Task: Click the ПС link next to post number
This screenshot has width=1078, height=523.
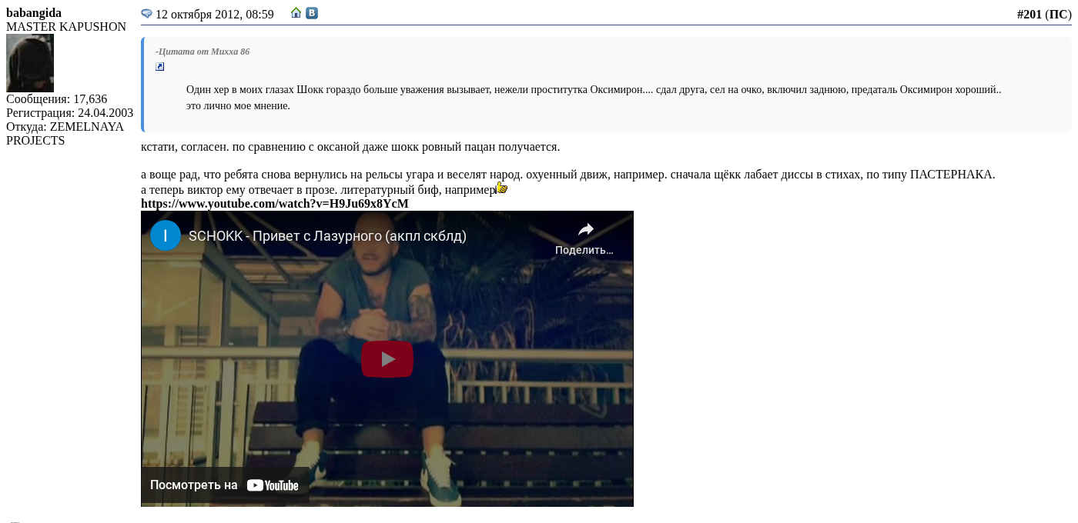Action: point(1058,15)
